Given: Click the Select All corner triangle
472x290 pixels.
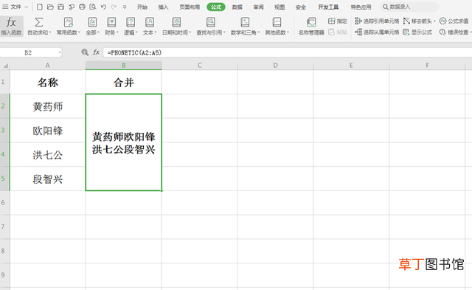Looking at the screenshot, I should 5,66.
